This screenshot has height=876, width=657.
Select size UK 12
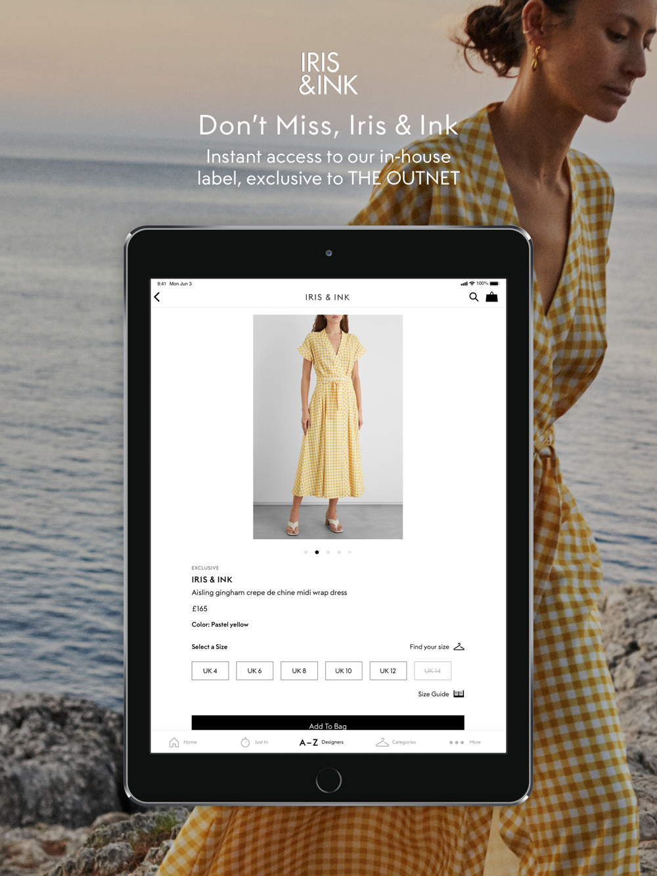[x=388, y=670]
